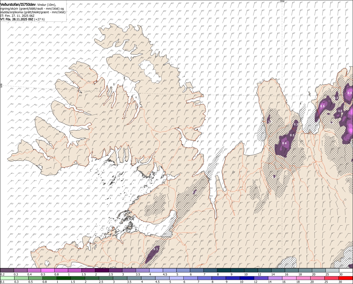Click the IT: Fim. 27. 11. 2025 06Z line
Screen dimensions: 353x284
(x=17, y=16)
